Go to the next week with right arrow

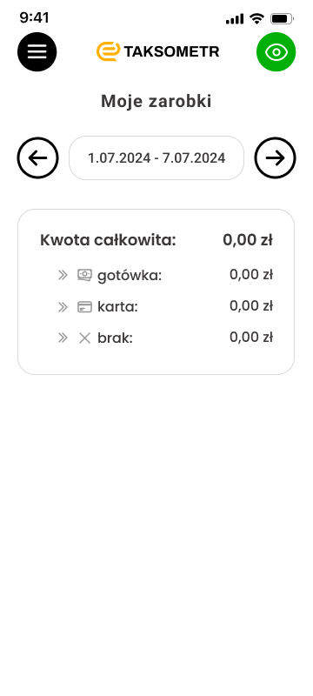click(x=275, y=158)
